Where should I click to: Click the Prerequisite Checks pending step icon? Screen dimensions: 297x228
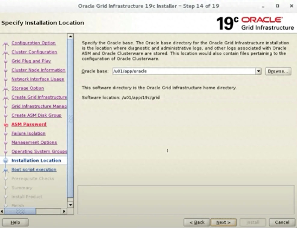point(5,179)
